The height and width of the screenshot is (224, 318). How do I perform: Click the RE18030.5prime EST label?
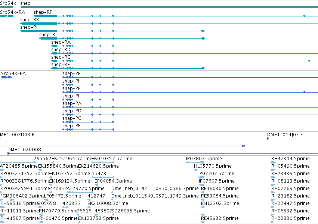(220, 189)
